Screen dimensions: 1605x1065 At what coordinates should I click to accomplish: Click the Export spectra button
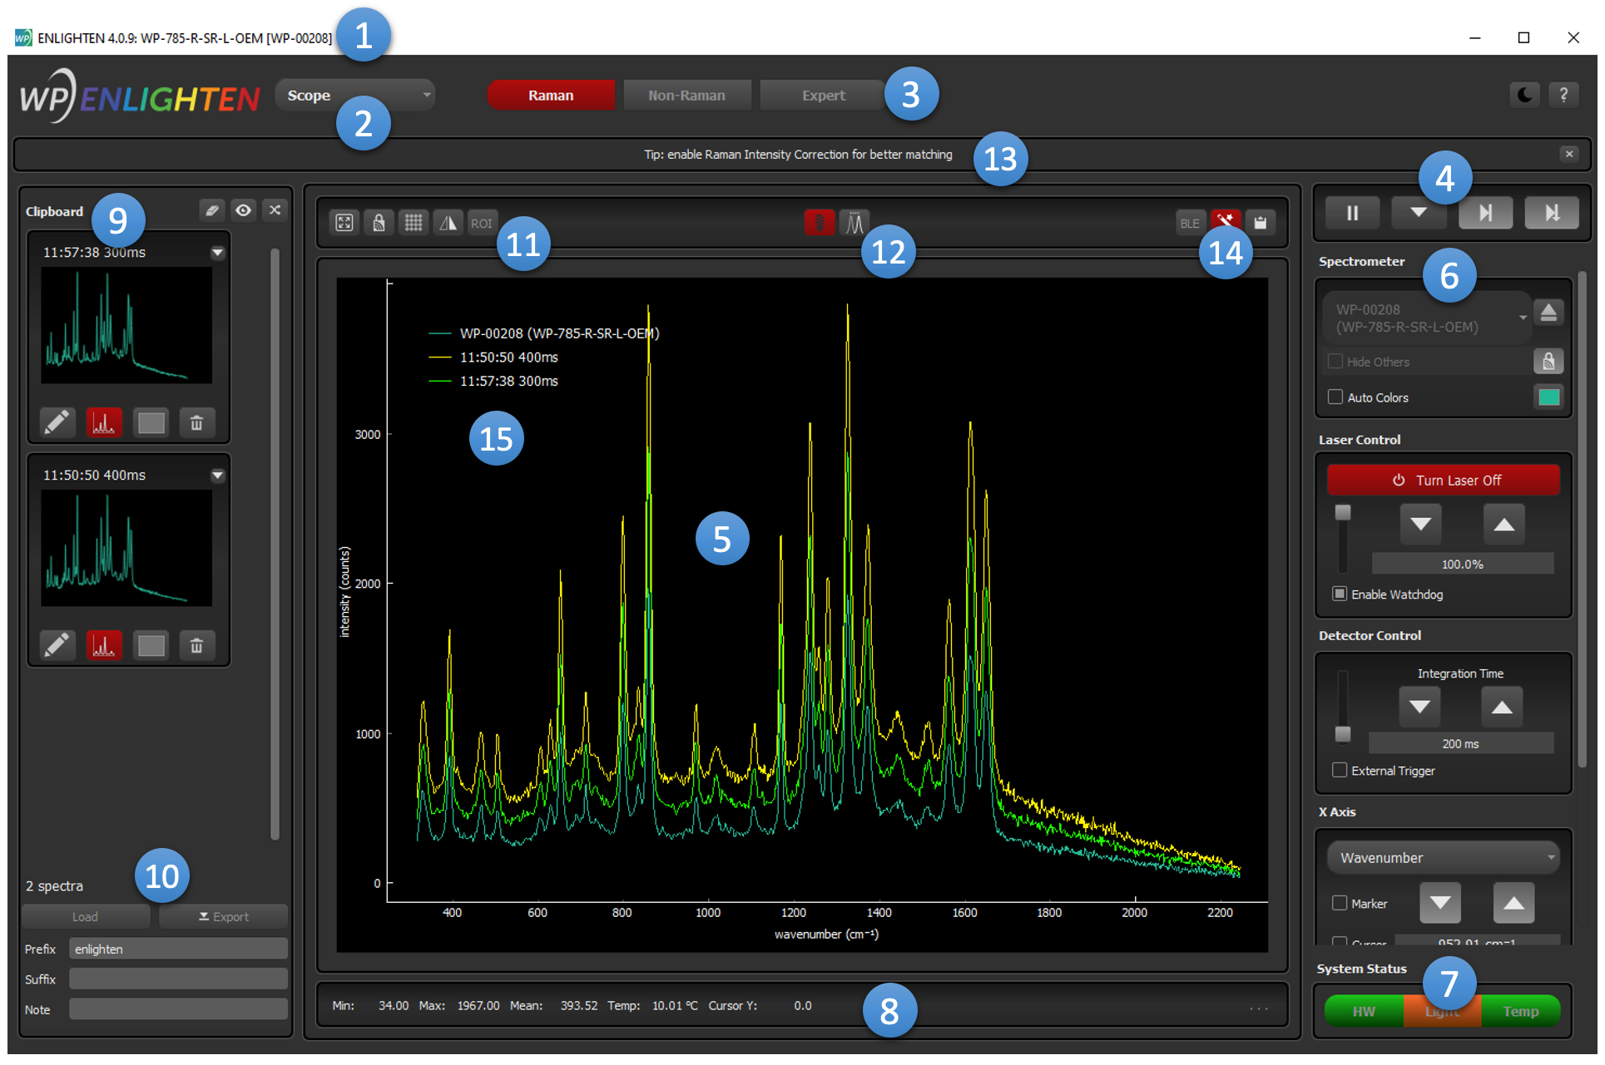223,917
